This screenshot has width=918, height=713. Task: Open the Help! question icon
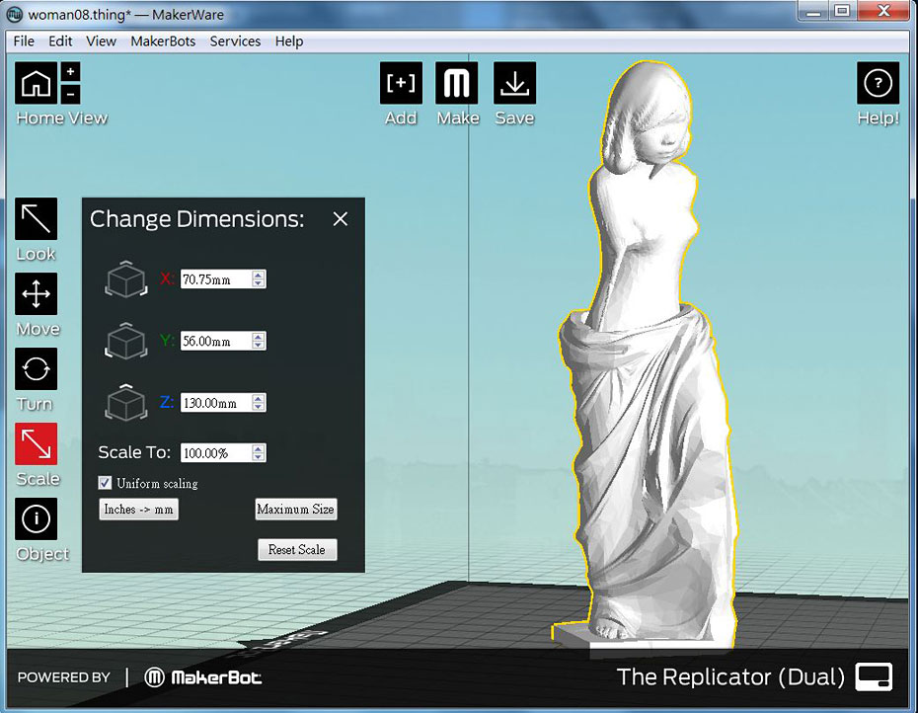878,83
